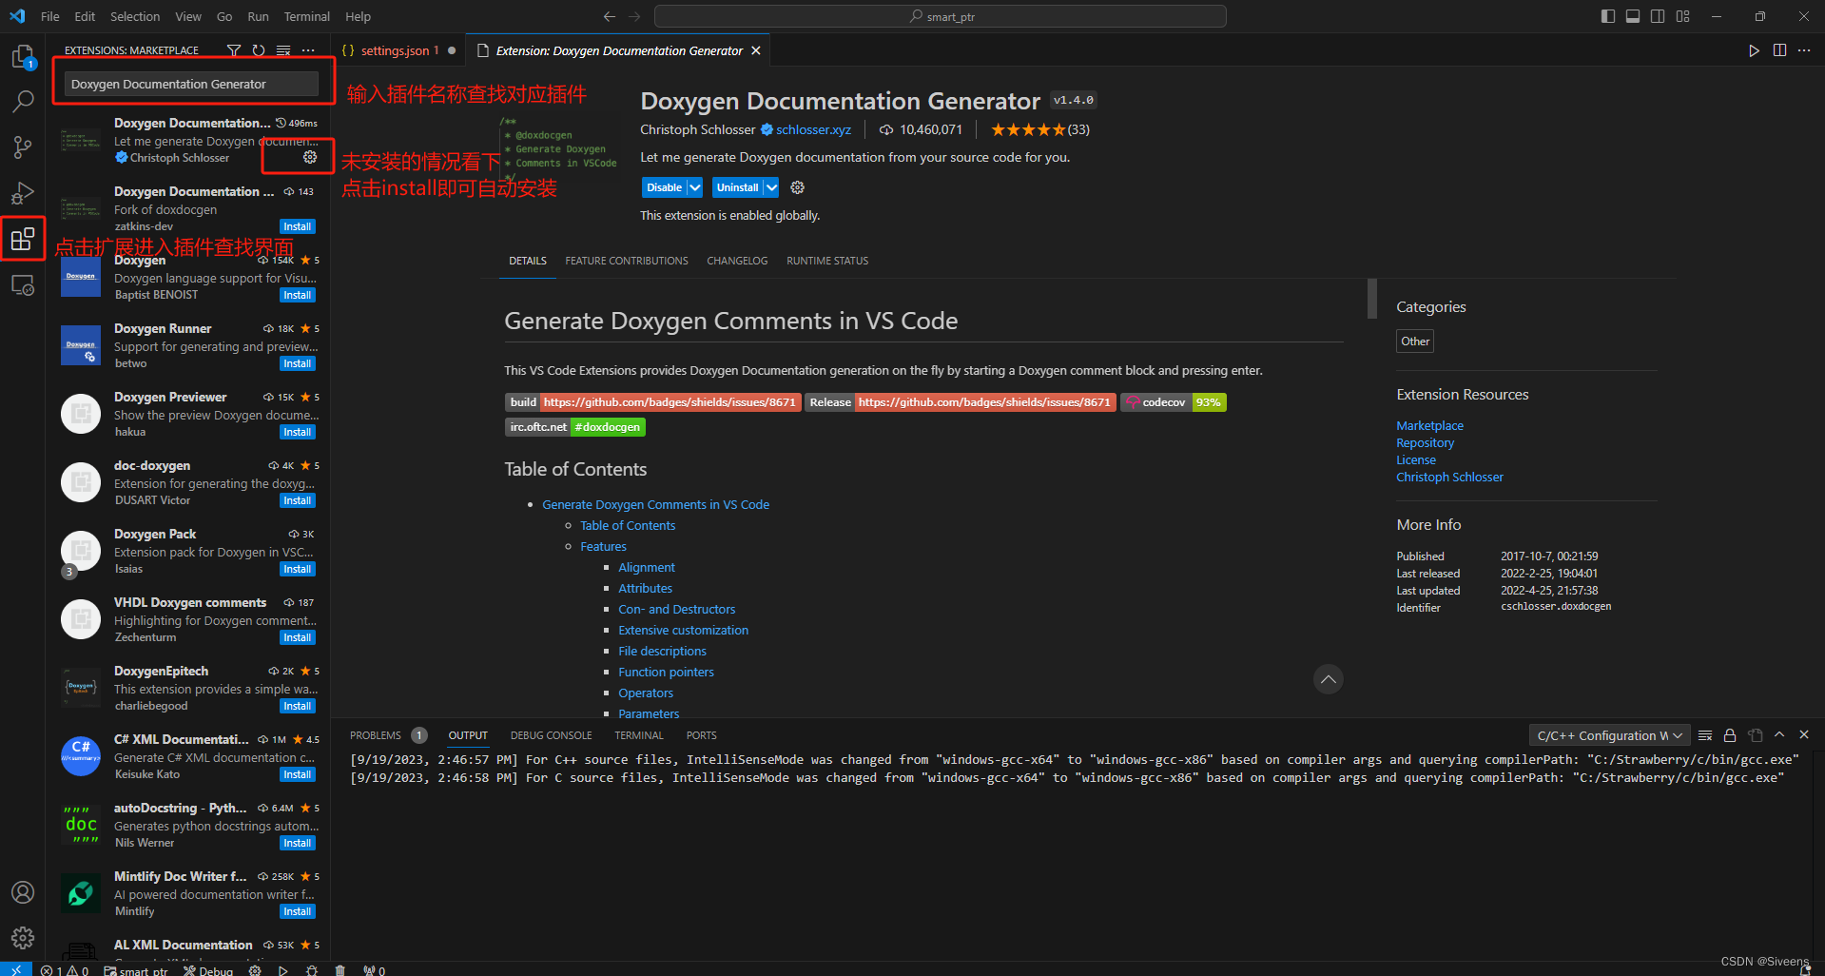This screenshot has height=976, width=1825.
Task: Open editor more actions ellipsis
Action: tap(1804, 50)
